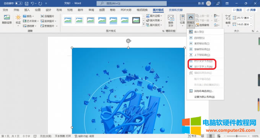Expand the 颜色 (Color) dropdown
Viewport: 260px width, 138px height.
(x=28, y=16)
